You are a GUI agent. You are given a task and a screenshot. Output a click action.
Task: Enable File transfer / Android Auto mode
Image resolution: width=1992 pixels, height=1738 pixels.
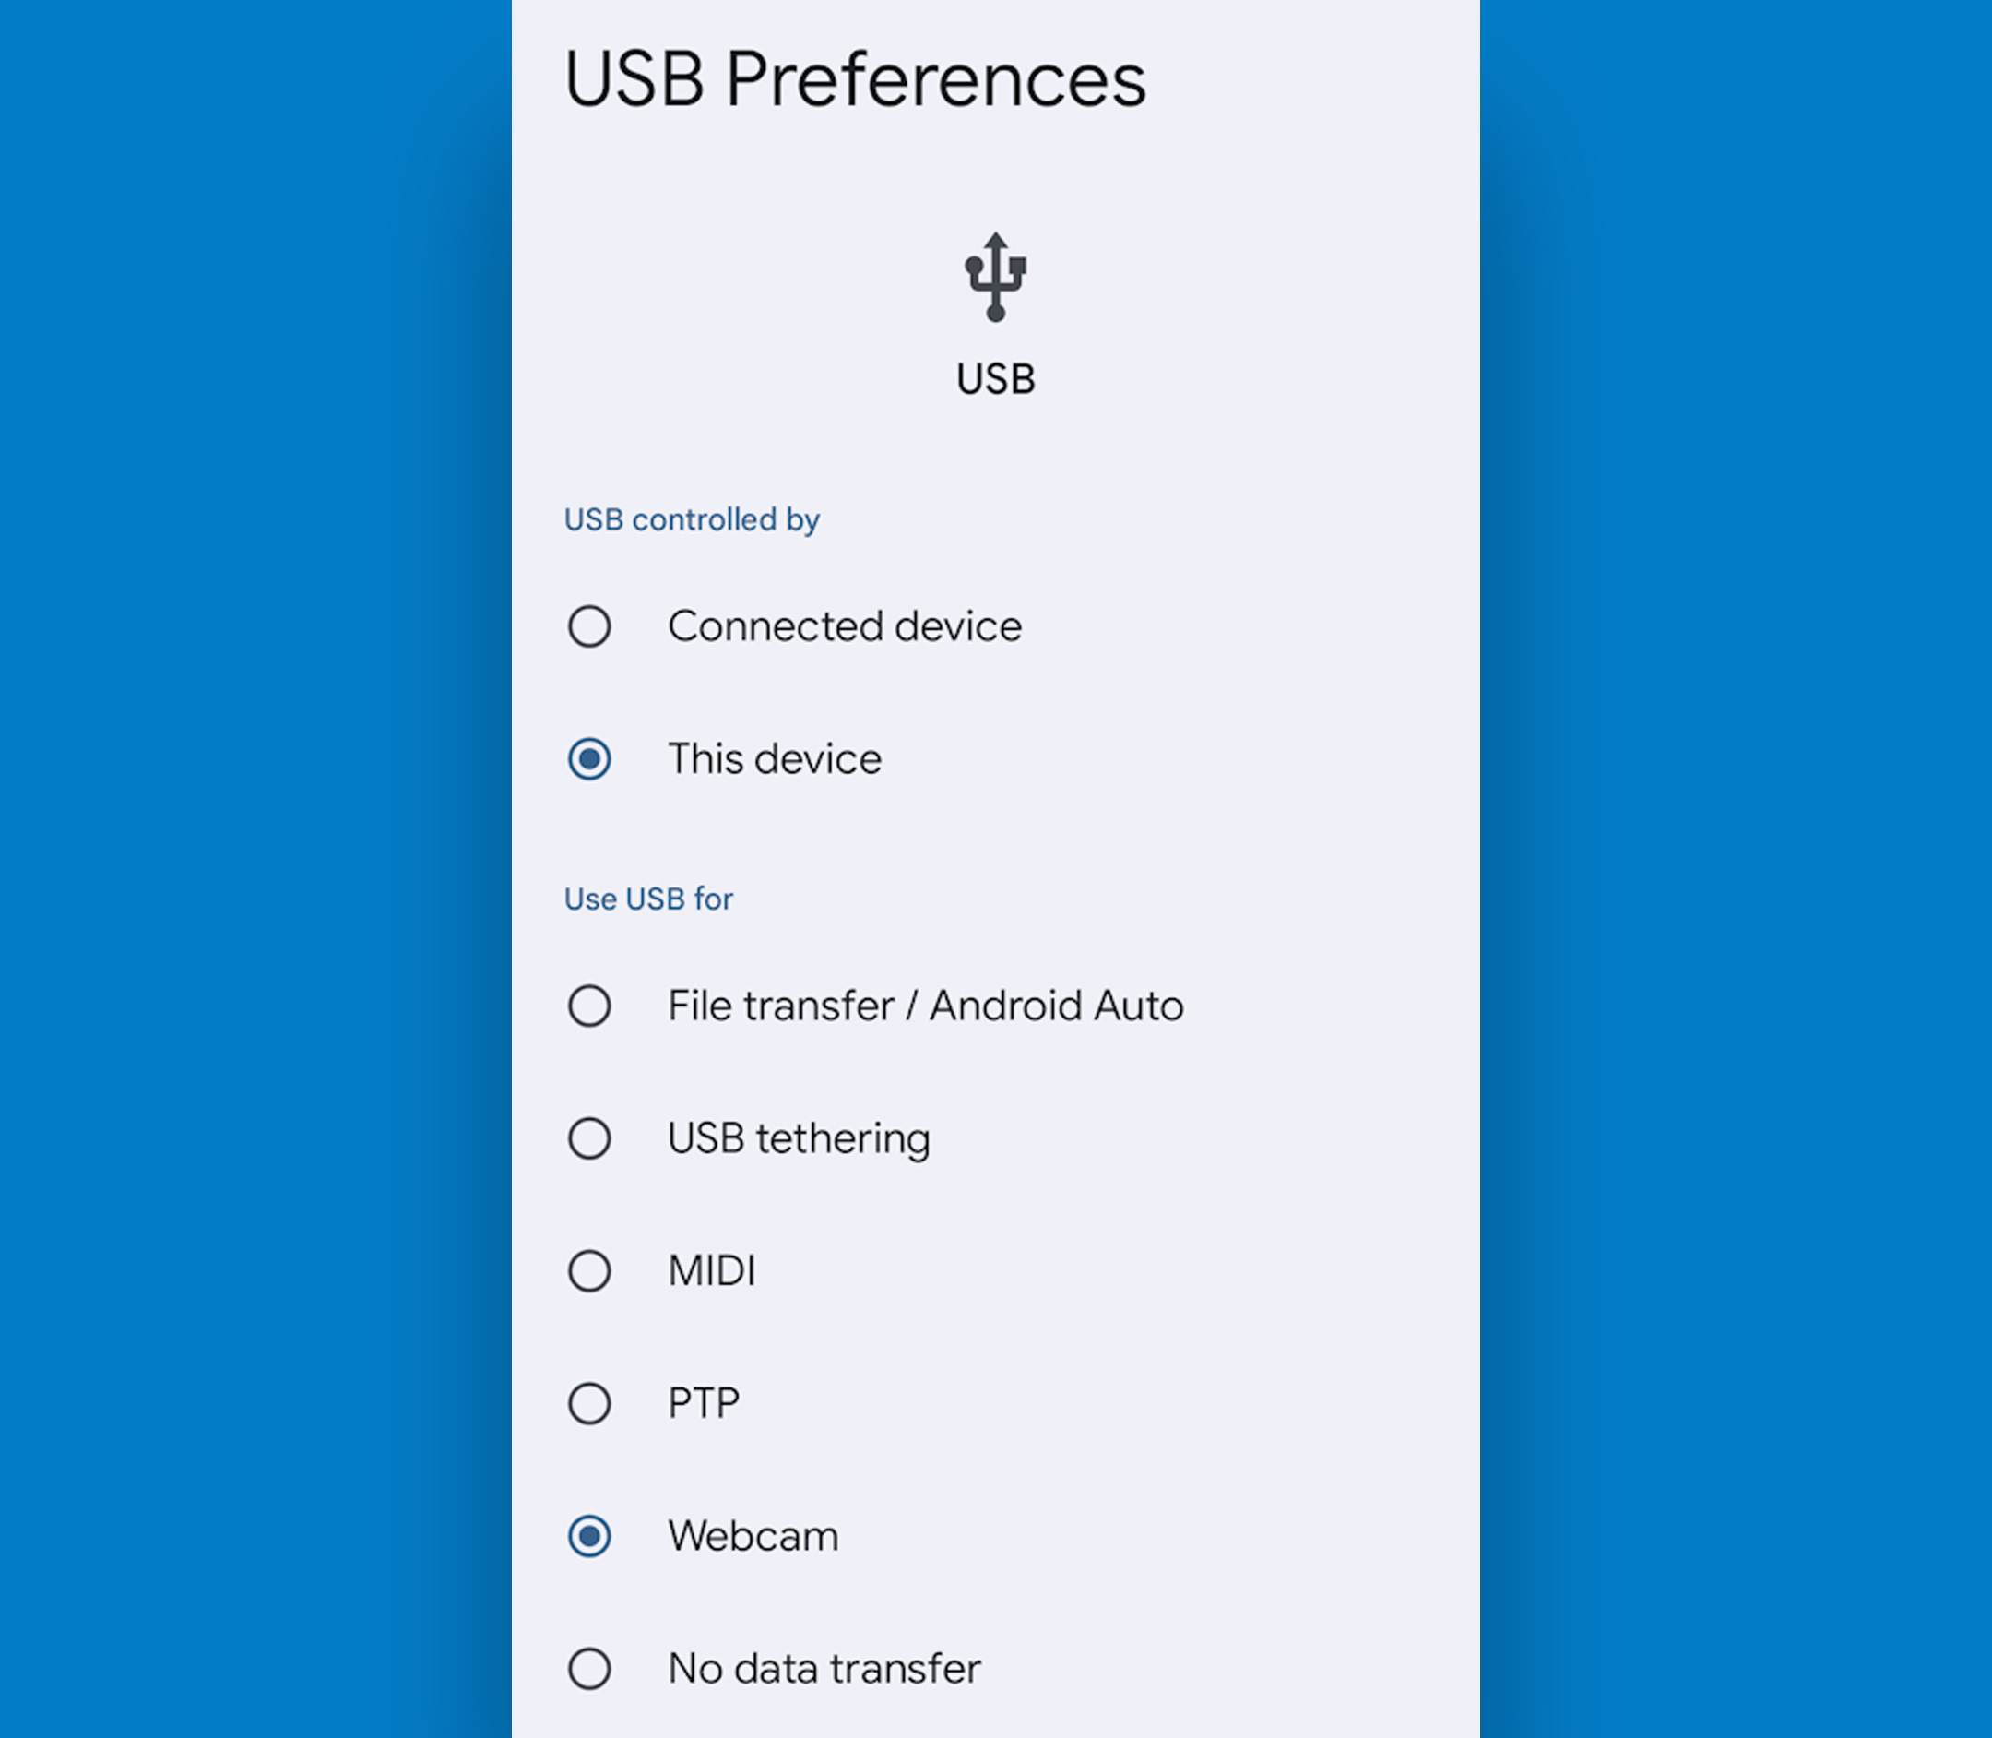coord(589,1006)
